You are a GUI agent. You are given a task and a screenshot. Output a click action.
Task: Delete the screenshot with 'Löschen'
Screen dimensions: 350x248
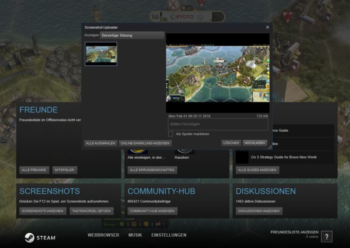231,143
